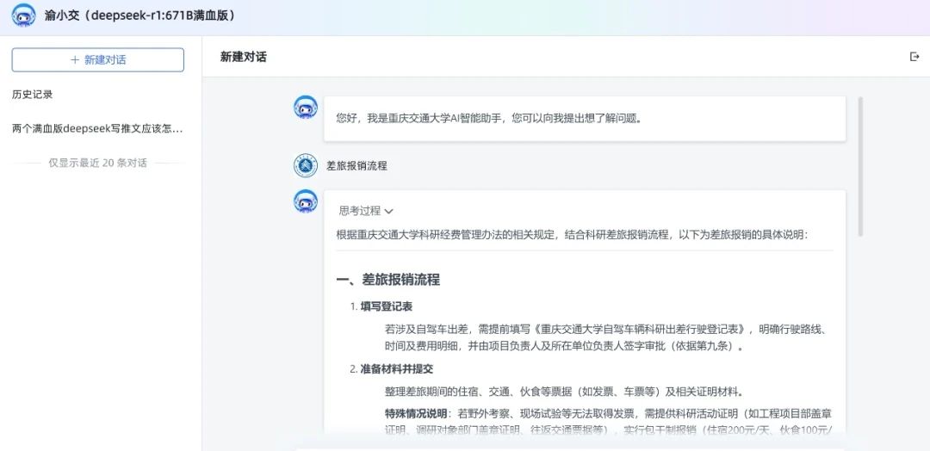Click the 渝小交 robot logo in header
The image size is (930, 451).
[24, 15]
